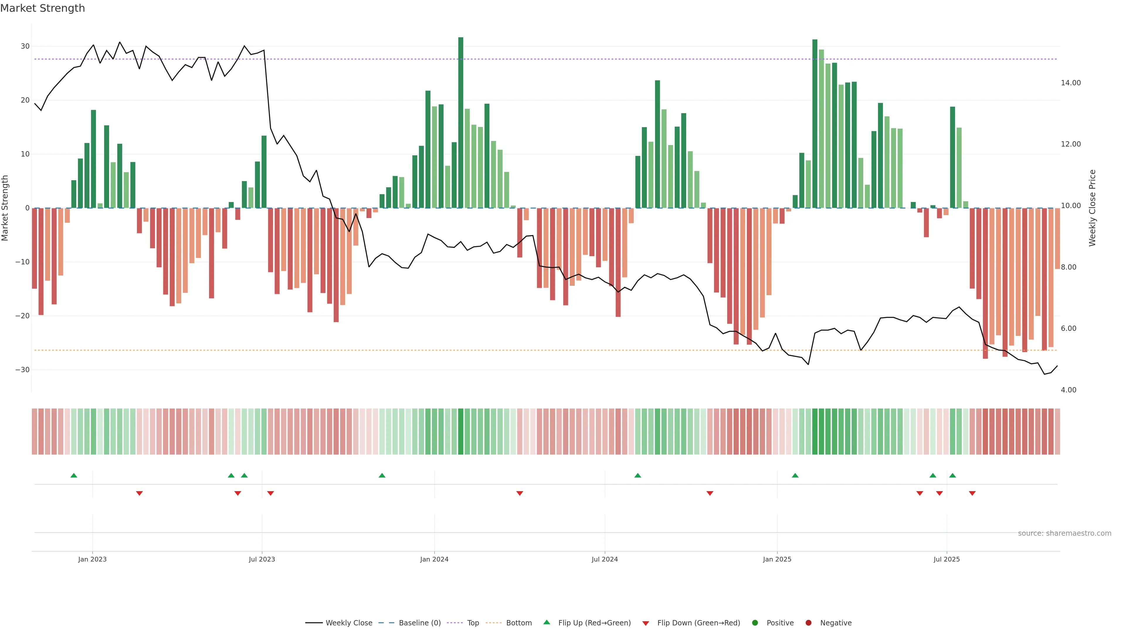
Task: Click the tallest green bar after Jan 2024
Action: pyautogui.click(x=461, y=122)
